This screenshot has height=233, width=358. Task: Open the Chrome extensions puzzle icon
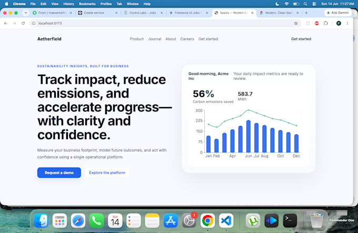click(325, 23)
